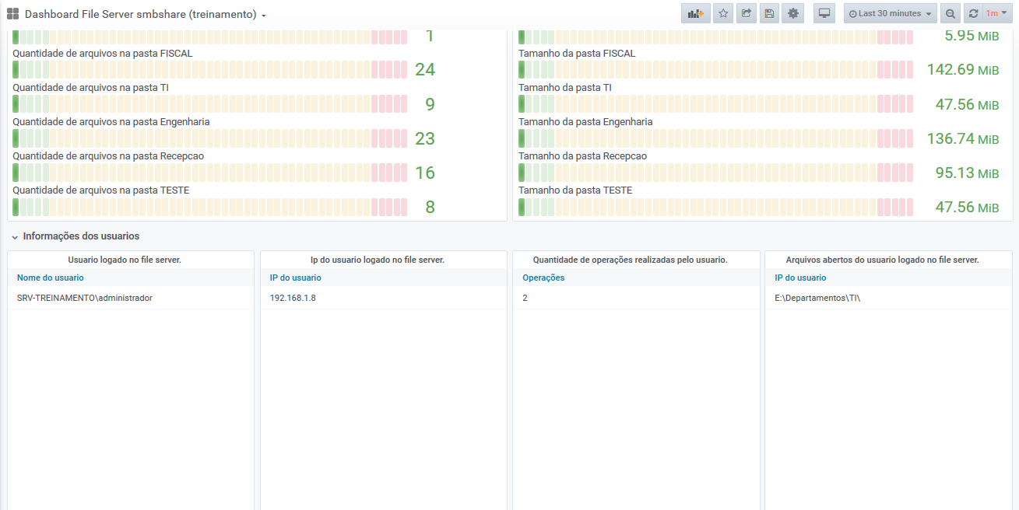Open the dashboards grid icon
Image resolution: width=1019 pixels, height=510 pixels.
pos(12,14)
